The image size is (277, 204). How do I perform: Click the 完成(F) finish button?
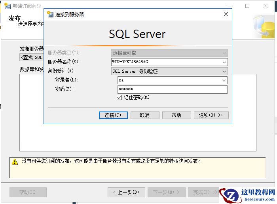tap(203, 192)
